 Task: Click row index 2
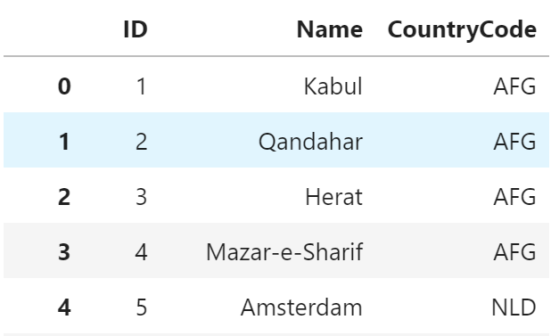click(64, 197)
